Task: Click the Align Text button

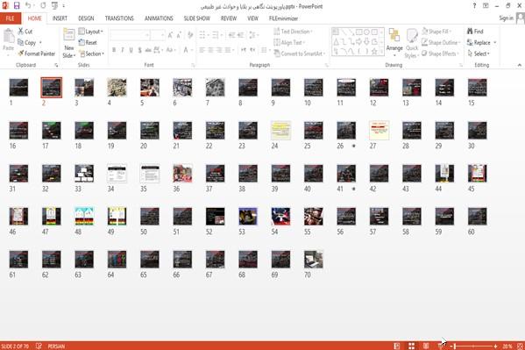Action: 290,43
